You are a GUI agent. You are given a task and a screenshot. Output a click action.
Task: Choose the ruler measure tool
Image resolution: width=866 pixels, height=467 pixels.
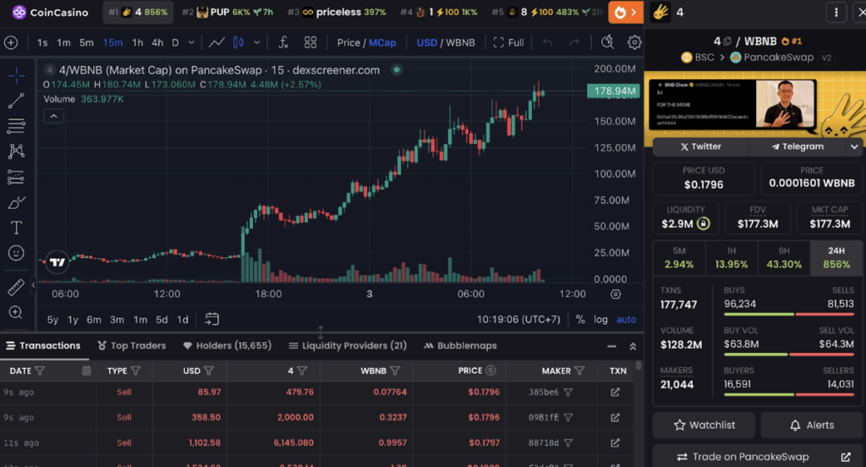[16, 287]
